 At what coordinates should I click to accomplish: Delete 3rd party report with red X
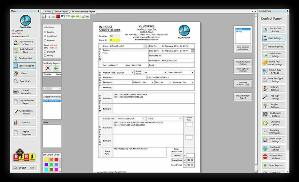(x=48, y=68)
